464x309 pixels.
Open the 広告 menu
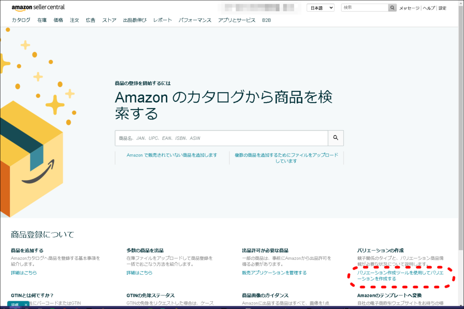91,20
